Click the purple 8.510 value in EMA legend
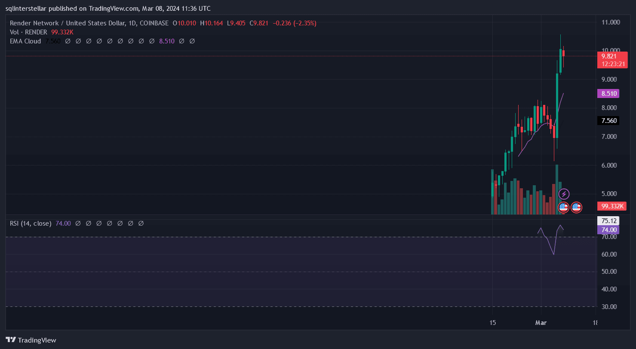 click(x=166, y=41)
